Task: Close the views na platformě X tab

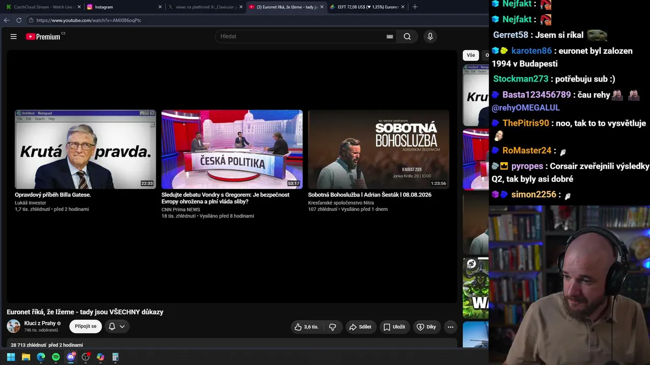Action: pyautogui.click(x=241, y=7)
